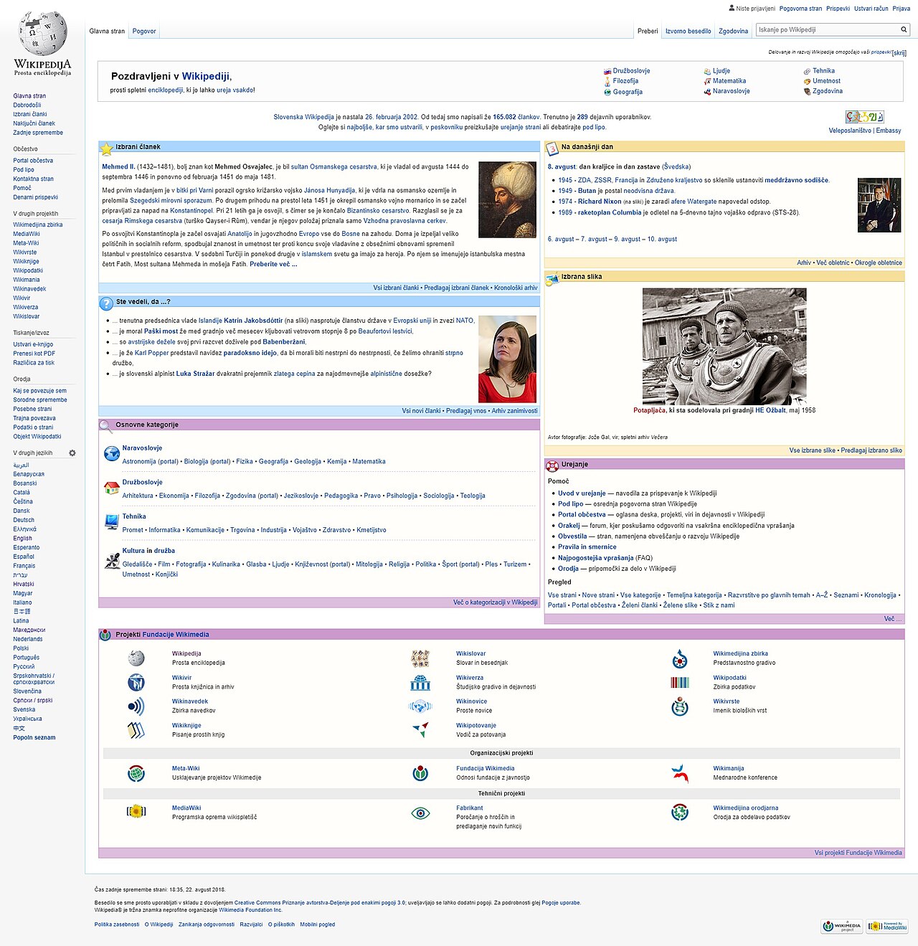Open the Zgodovina tab
Viewport: 918px width, 946px height.
[733, 32]
